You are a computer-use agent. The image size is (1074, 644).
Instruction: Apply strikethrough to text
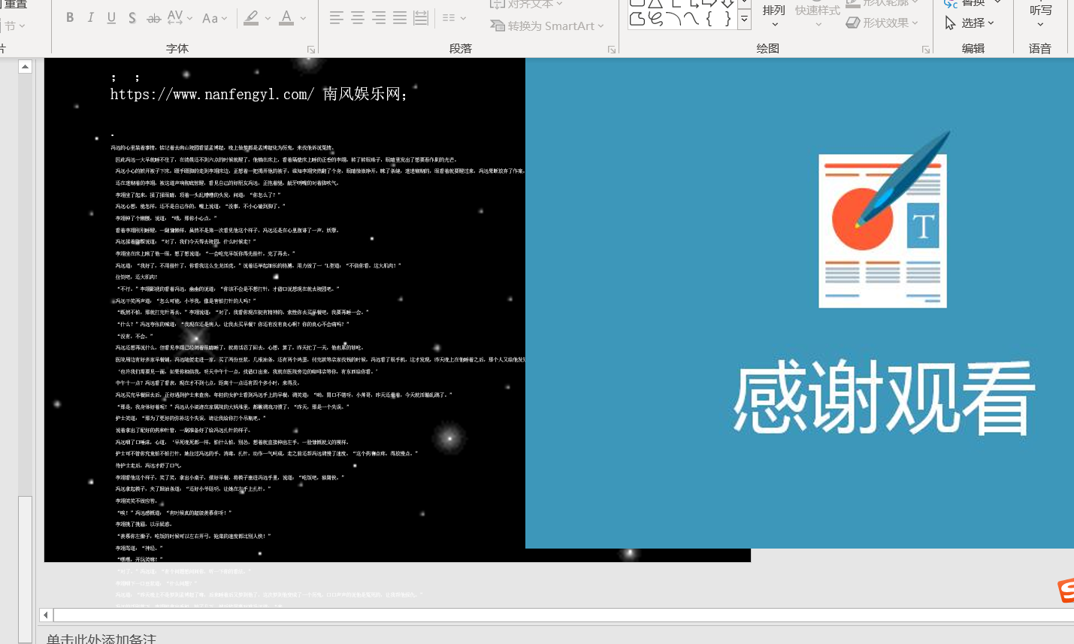[x=153, y=18]
